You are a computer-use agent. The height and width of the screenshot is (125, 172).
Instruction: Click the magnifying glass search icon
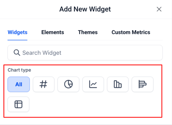pos(17,53)
